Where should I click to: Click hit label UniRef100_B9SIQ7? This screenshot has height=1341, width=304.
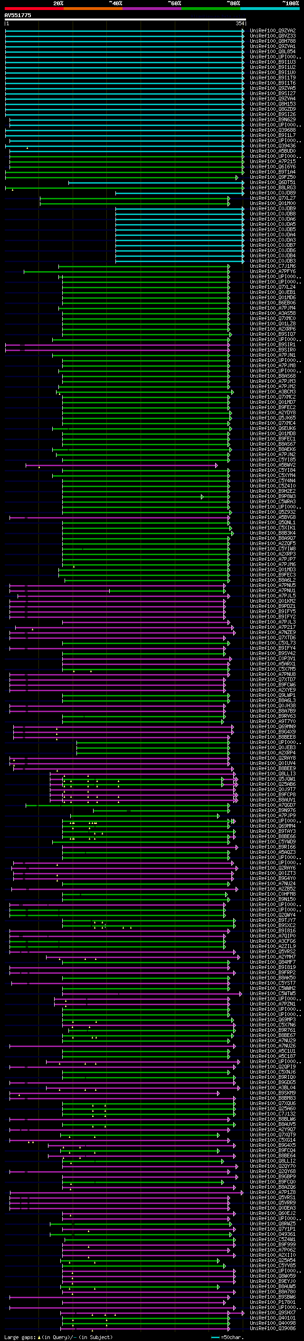click(x=273, y=334)
